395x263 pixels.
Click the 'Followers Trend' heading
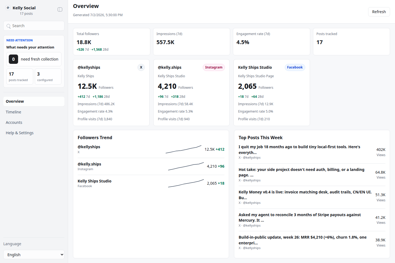[x=95, y=138]
